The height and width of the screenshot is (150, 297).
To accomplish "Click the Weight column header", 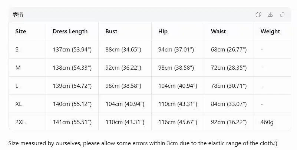I will tap(270, 31).
